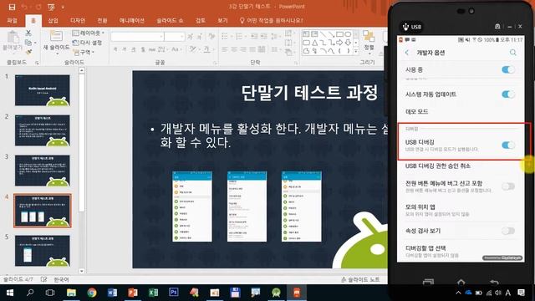Viewport: 535px width, 301px height.
Task: Click the 어떤 작업을 원하시나요 search box
Action: [x=271, y=20]
